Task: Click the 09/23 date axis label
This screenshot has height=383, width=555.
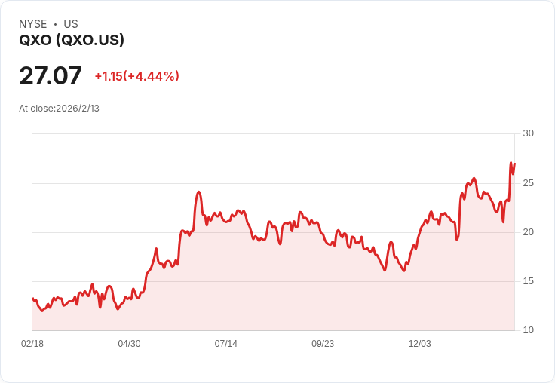Action: [323, 343]
